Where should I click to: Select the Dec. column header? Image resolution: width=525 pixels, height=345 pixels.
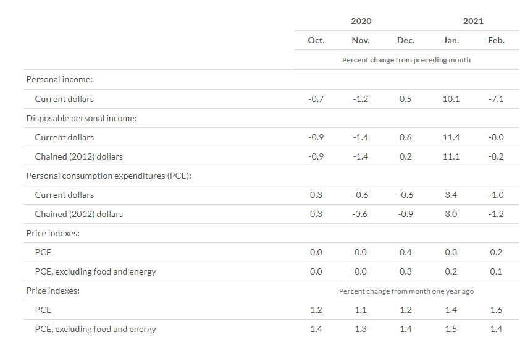click(x=406, y=40)
